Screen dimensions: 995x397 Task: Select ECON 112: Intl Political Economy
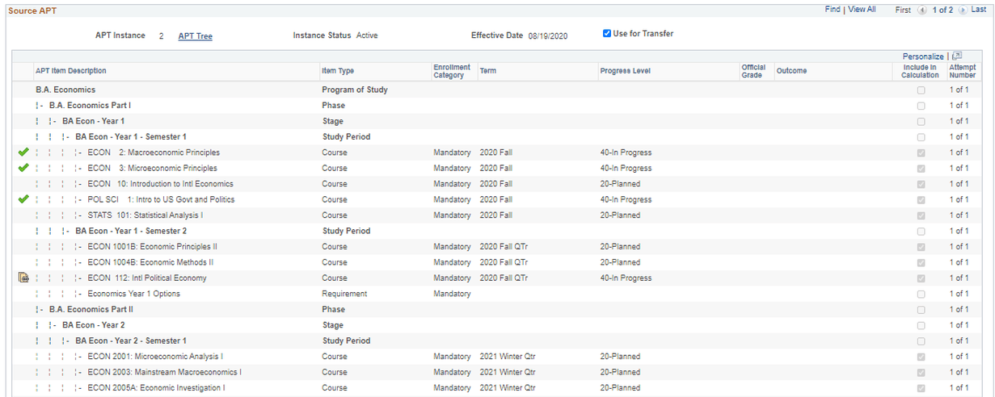[147, 278]
